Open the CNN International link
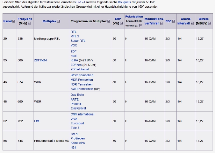215x153 pixels. point(82,115)
